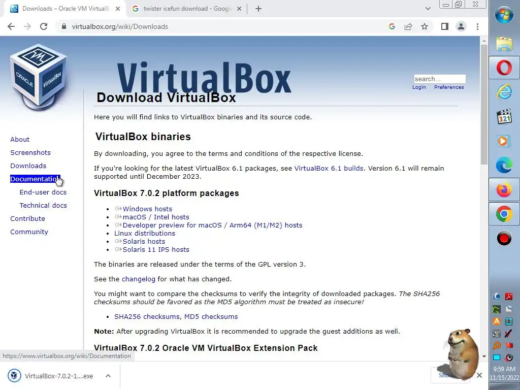Click the red record button icon
520x390 pixels.
[504, 239]
